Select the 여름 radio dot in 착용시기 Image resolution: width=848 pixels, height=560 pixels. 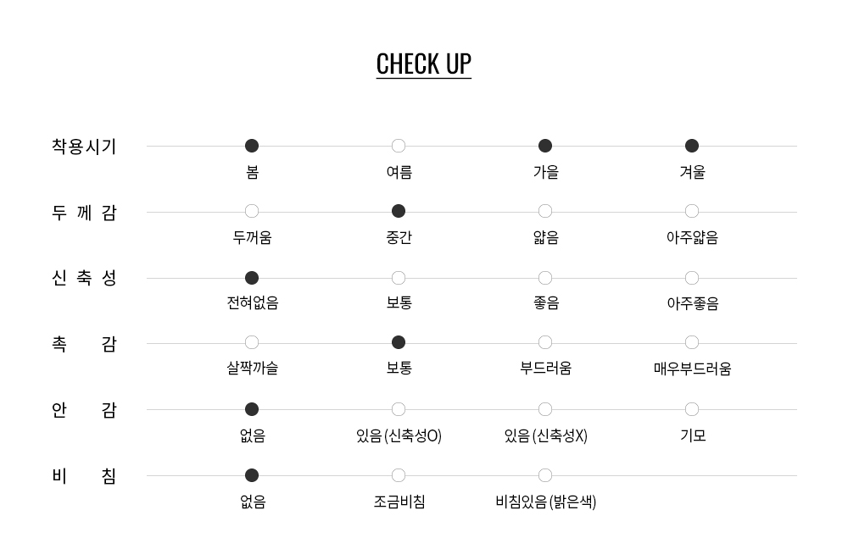(x=399, y=146)
